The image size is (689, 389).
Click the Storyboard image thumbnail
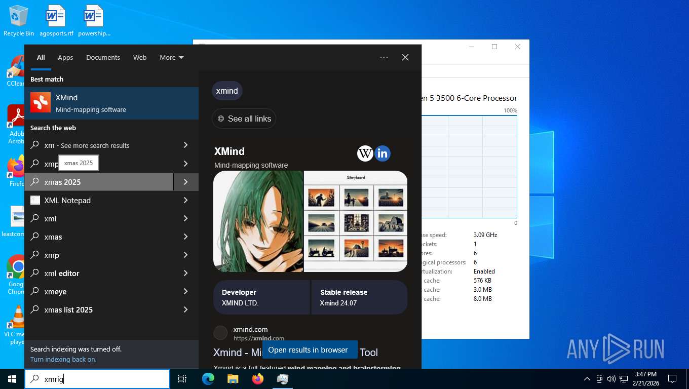pyautogui.click(x=356, y=221)
